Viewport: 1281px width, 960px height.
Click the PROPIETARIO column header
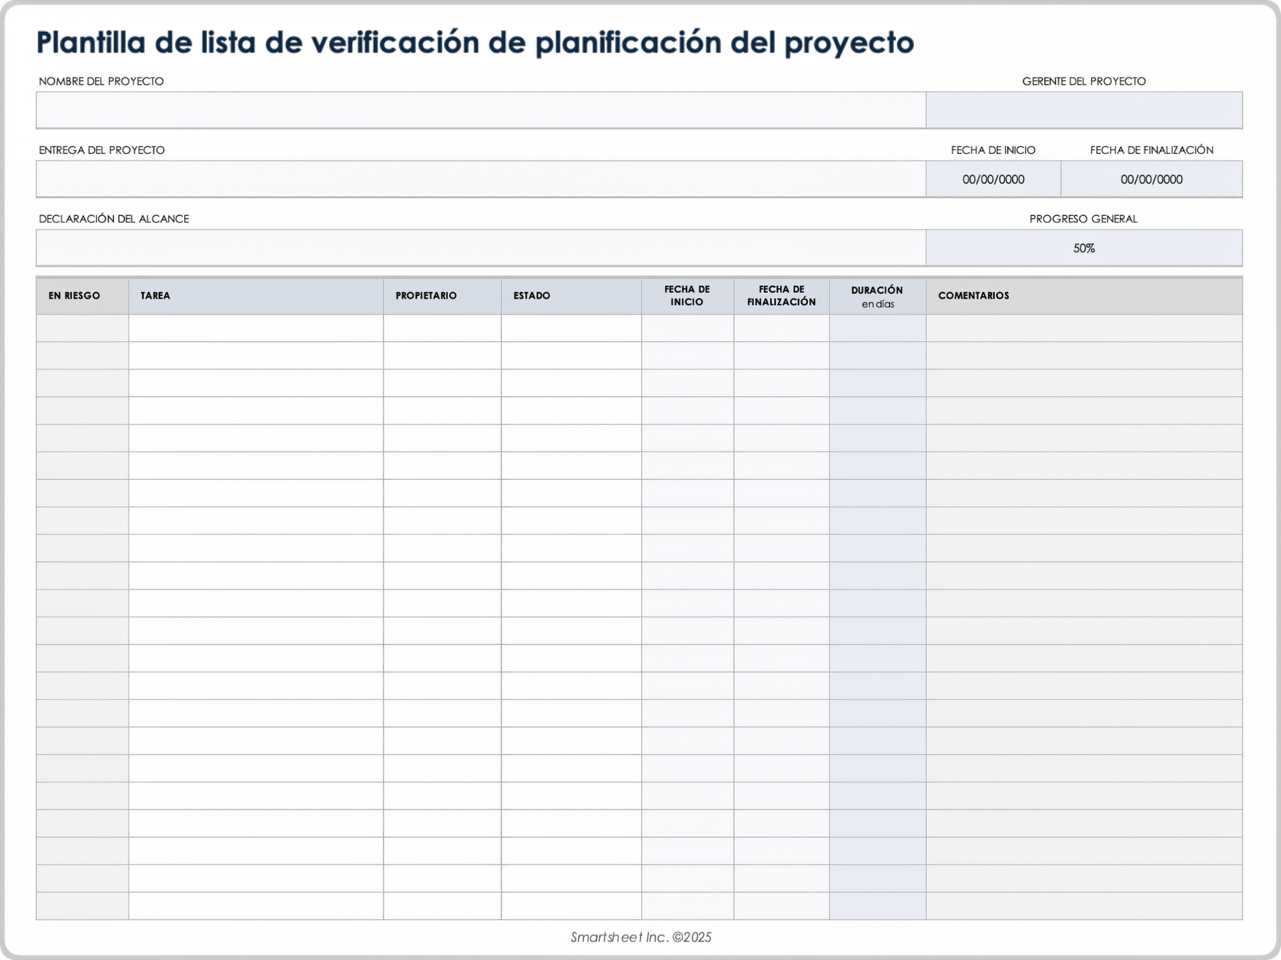(425, 295)
